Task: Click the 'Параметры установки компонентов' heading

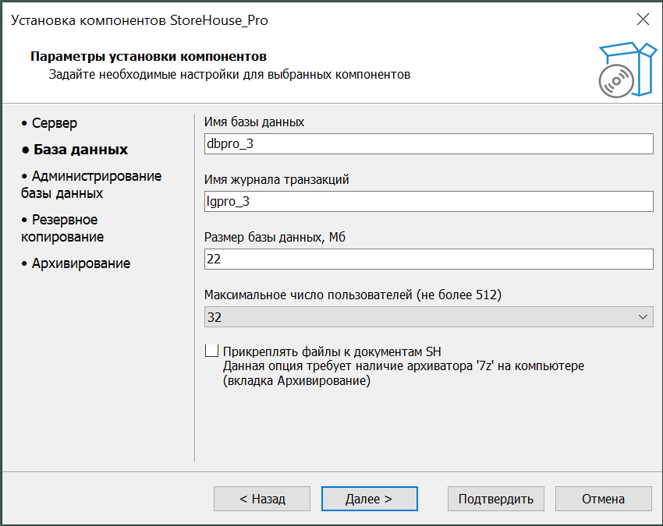Action: click(148, 57)
